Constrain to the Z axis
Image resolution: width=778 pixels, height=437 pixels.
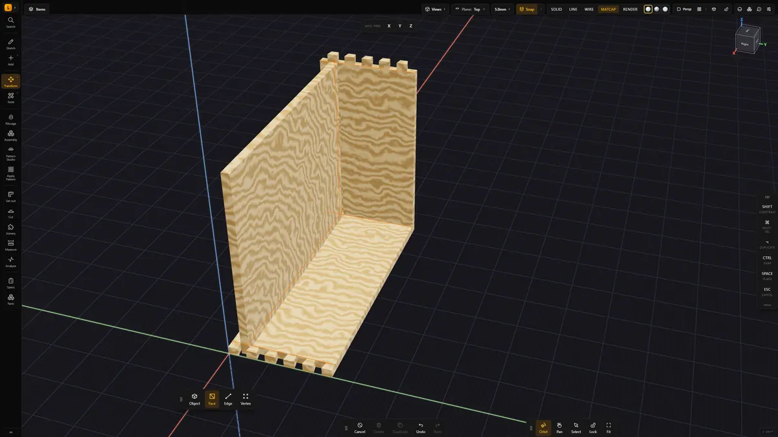410,26
